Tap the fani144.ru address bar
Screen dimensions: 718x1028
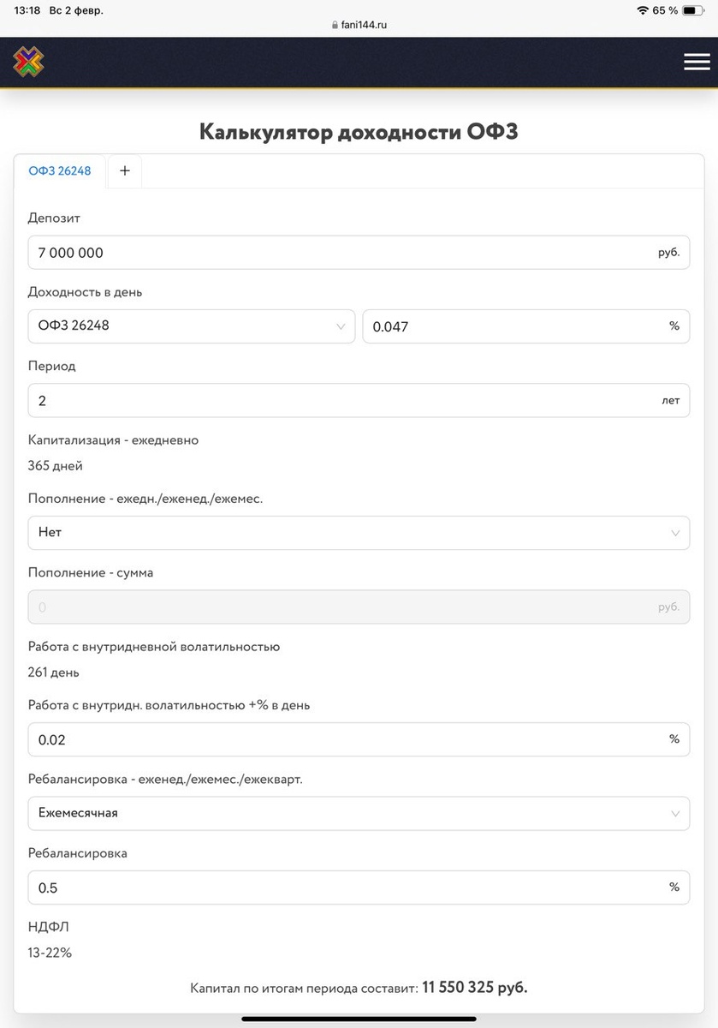tap(359, 26)
